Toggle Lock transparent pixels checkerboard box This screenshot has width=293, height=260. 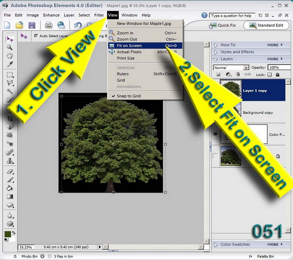(x=269, y=74)
